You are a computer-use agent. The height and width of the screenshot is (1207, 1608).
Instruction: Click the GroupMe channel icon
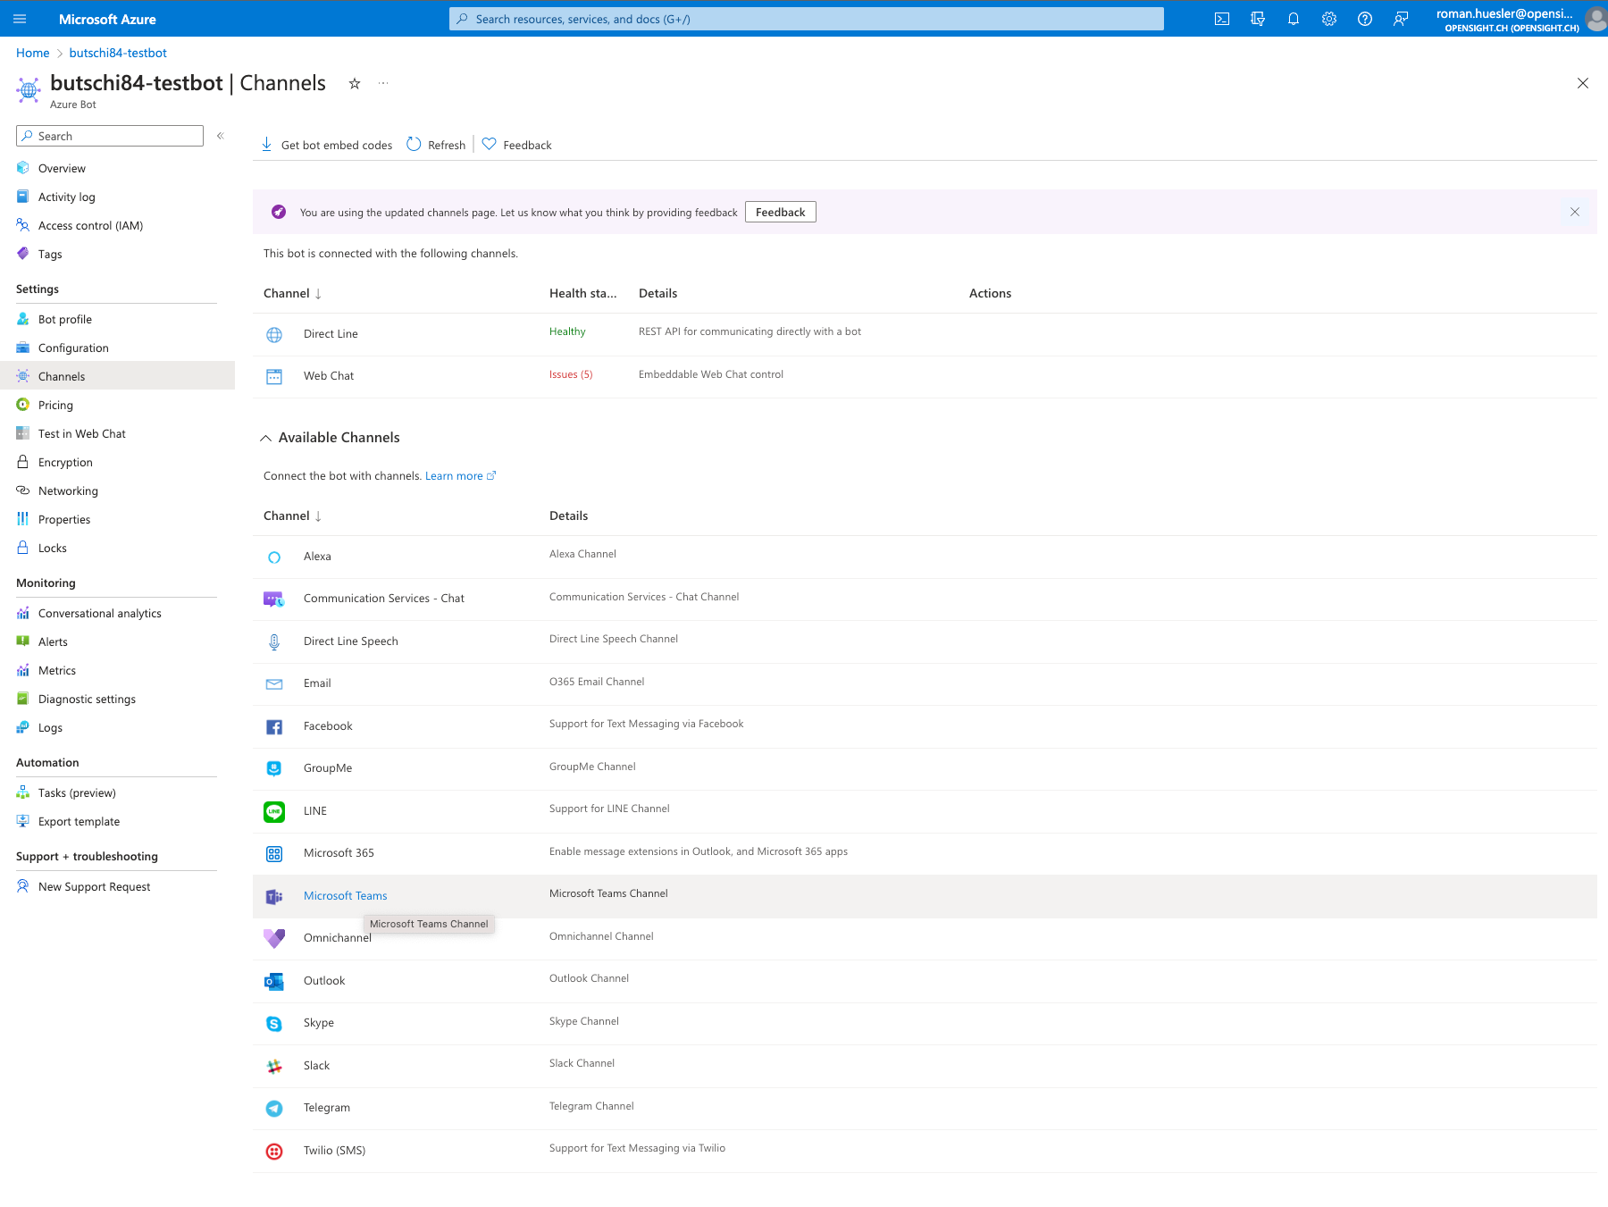(274, 768)
